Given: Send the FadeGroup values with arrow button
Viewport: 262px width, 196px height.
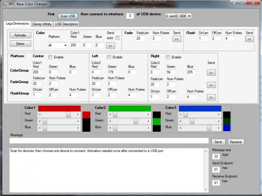Looking at the screenshot, I should click(x=211, y=85).
